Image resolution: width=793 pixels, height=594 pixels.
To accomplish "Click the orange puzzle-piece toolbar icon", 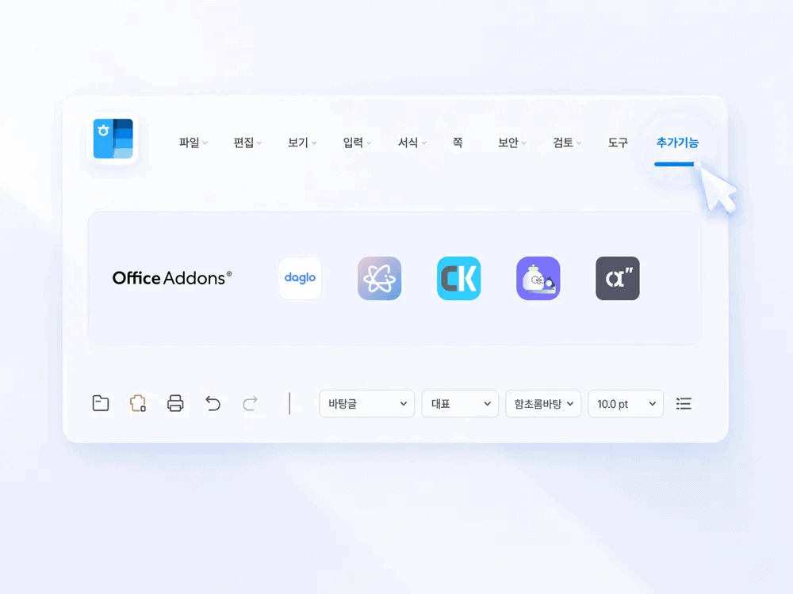I will (138, 403).
